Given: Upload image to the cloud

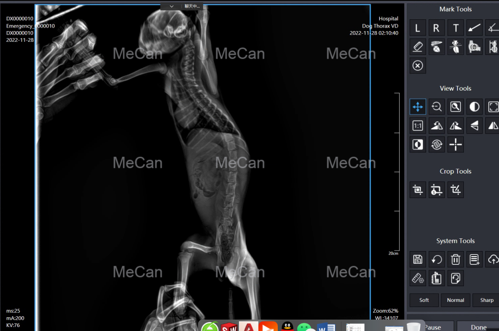Looking at the screenshot, I should 493,260.
